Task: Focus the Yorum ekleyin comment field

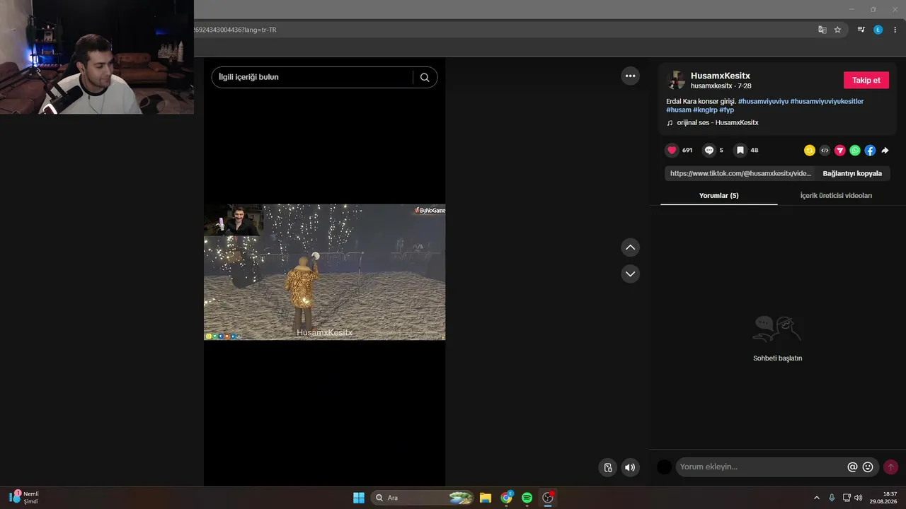Action: (x=761, y=467)
